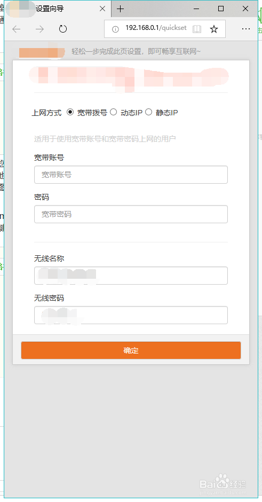Click the browser forward arrow

coord(39,29)
